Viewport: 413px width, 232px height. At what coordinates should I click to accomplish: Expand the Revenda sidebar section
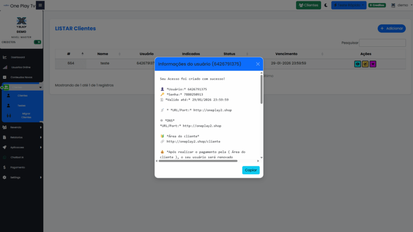pos(22,127)
